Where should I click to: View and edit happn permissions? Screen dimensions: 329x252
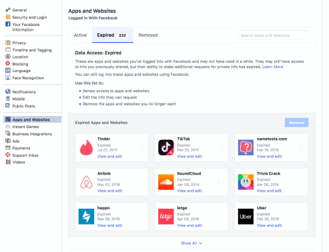[109, 225]
